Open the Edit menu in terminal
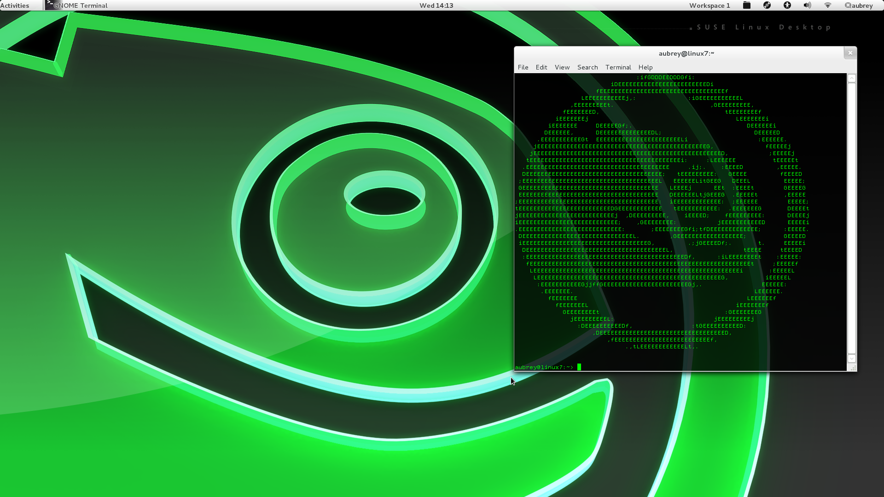The height and width of the screenshot is (497, 884). click(x=541, y=67)
